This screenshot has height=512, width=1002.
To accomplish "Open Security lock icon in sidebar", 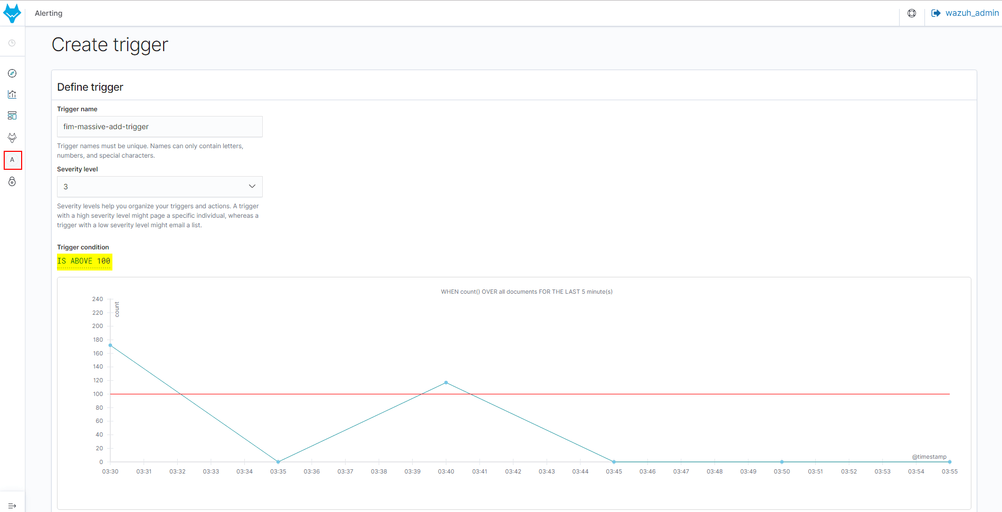I will coord(12,182).
